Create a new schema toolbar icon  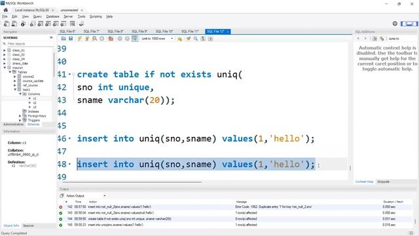pyautogui.click(x=32, y=24)
